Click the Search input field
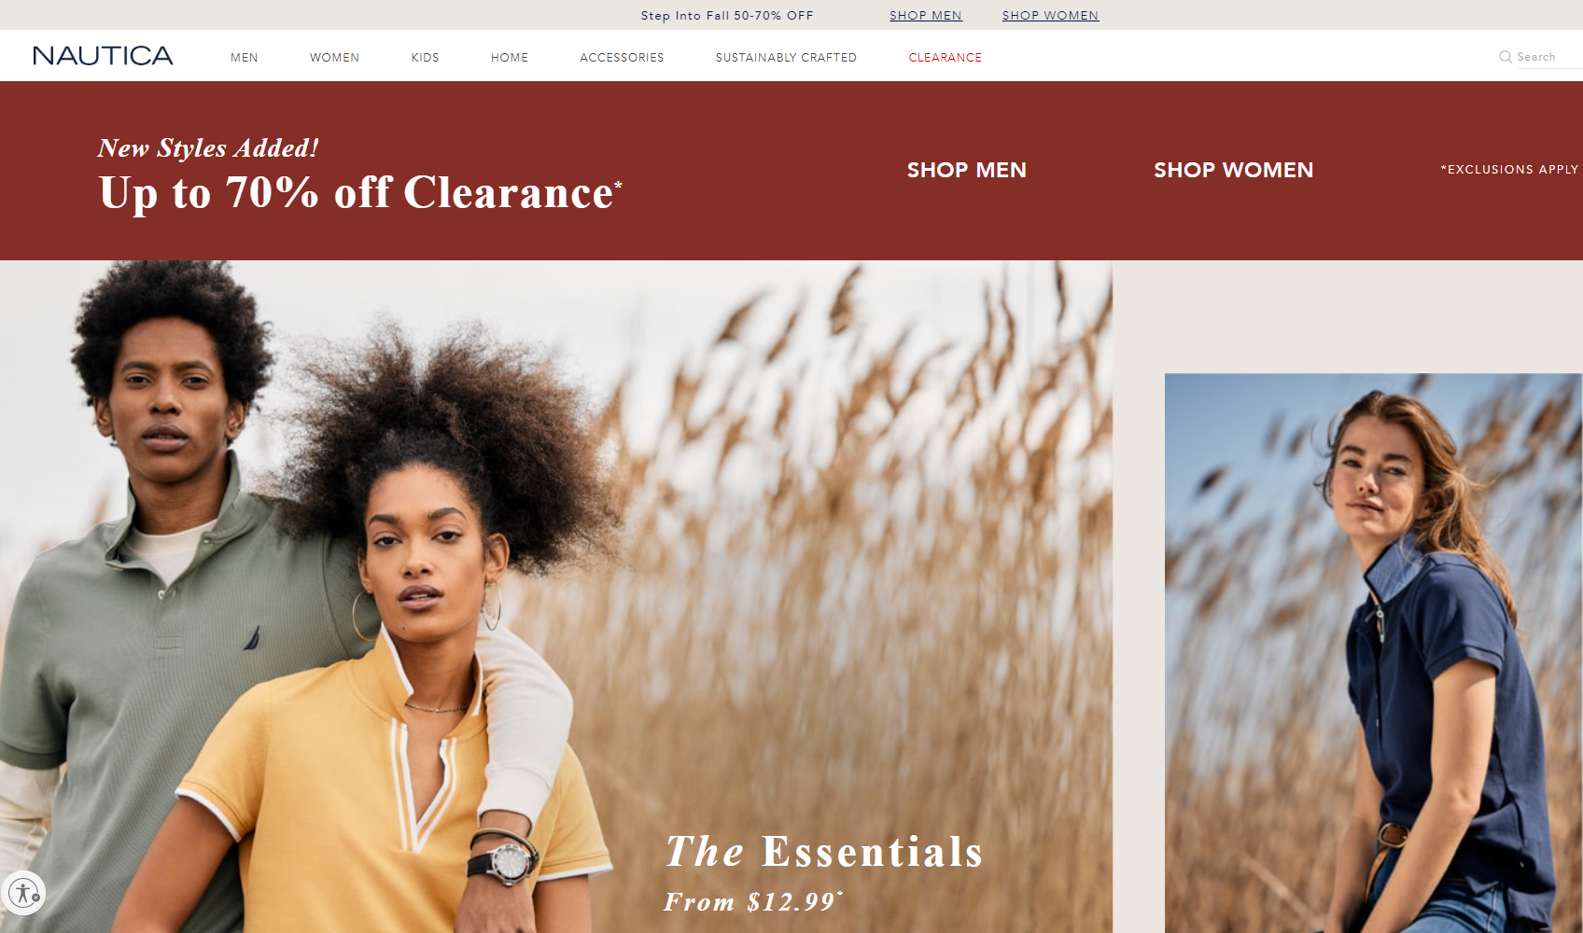 [1549, 57]
